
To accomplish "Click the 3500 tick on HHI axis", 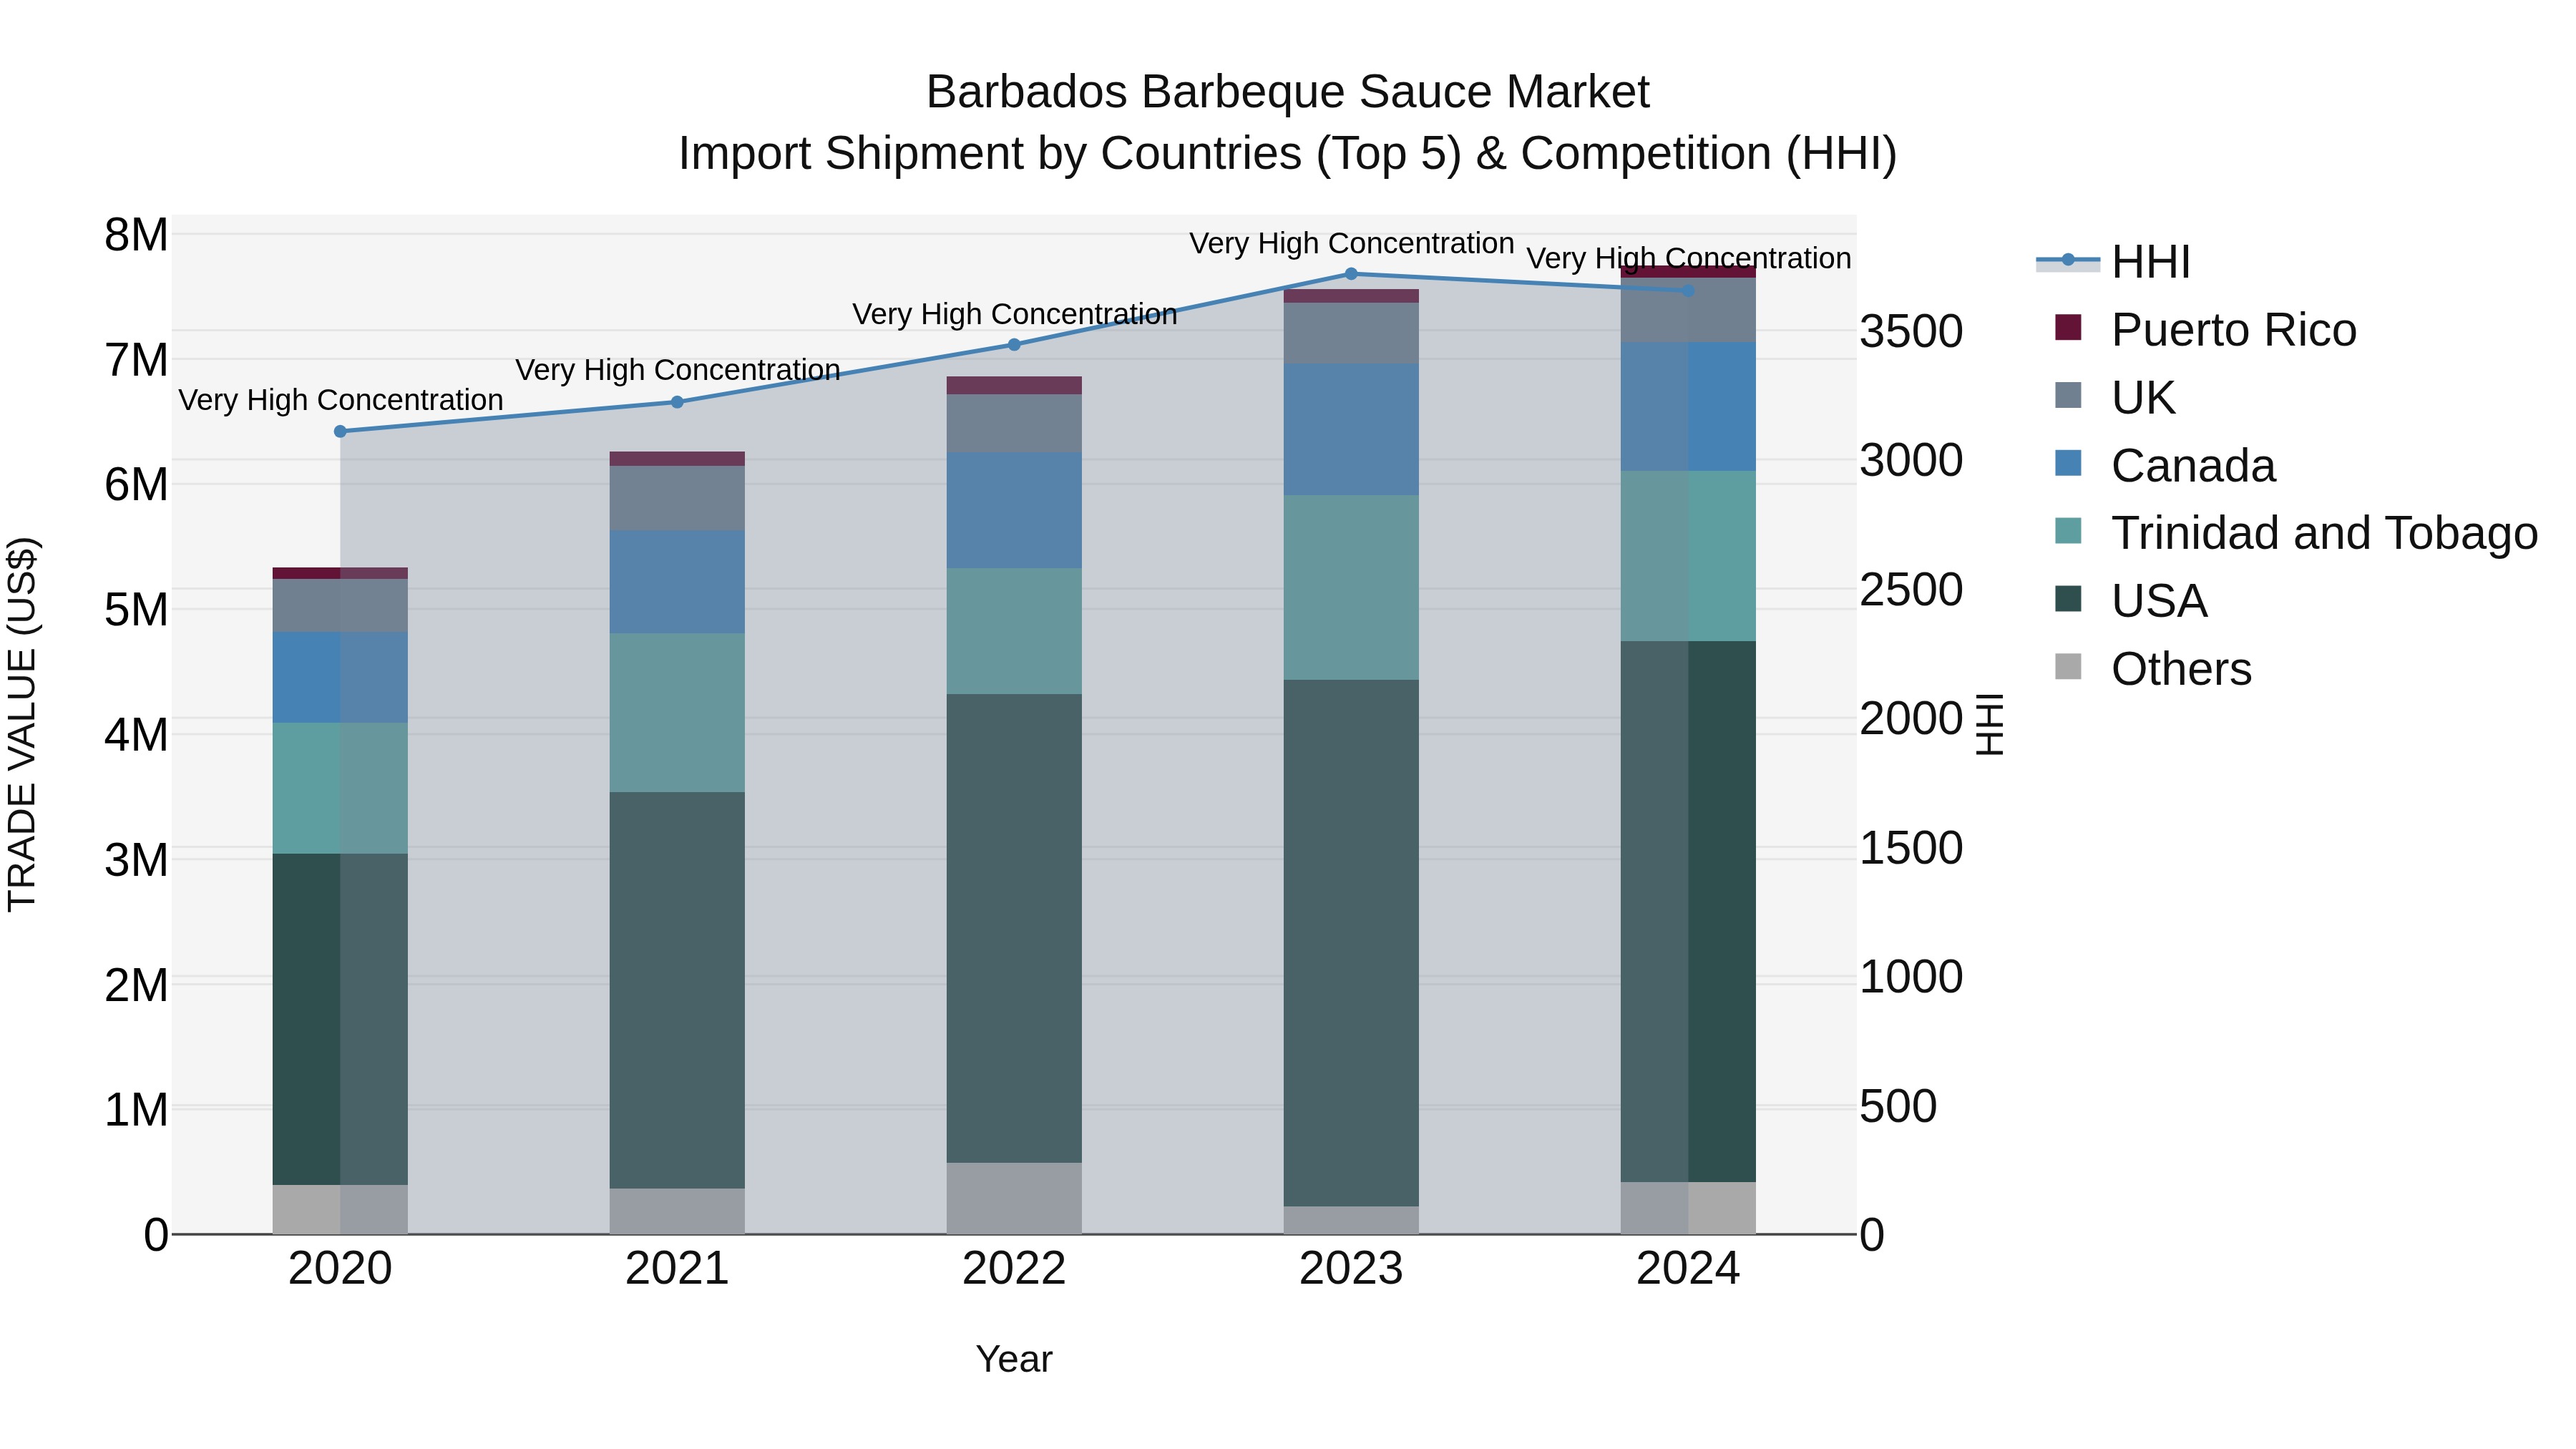I will (x=1911, y=331).
